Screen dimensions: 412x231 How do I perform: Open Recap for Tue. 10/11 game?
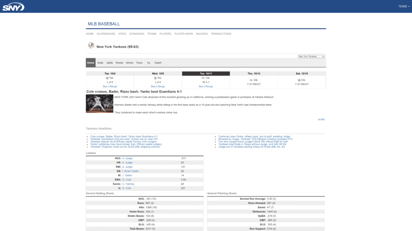click(209, 87)
